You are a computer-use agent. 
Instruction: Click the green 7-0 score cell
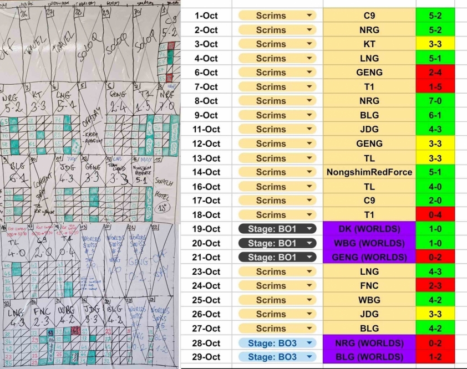click(435, 101)
